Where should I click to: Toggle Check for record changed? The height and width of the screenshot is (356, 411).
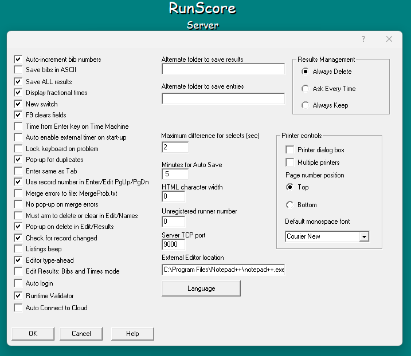18,238
